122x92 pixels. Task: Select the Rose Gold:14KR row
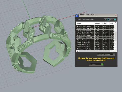(x=95, y=44)
